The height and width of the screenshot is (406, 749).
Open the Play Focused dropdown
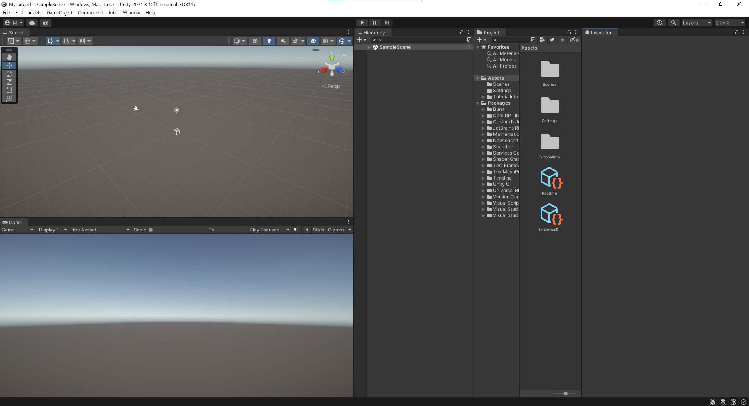coord(269,230)
